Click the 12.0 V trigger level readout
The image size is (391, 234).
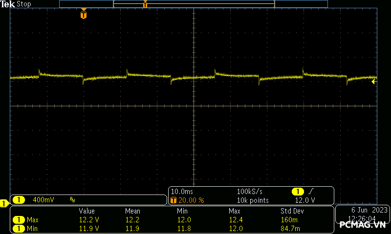pyautogui.click(x=305, y=200)
